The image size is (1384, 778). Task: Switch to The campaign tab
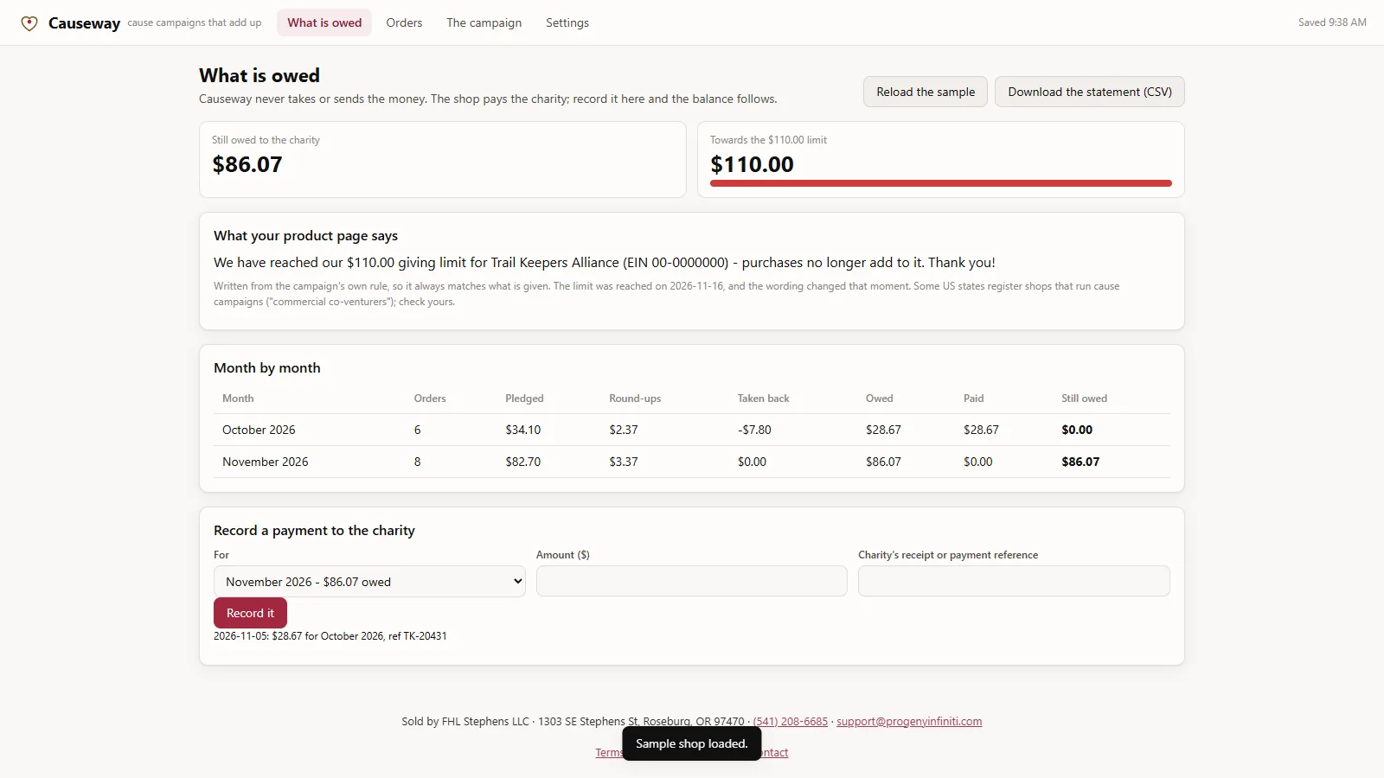click(484, 22)
